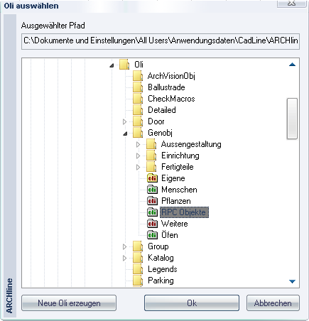Image resolution: width=309 pixels, height=321 pixels.
Task: Select the green Öfen oli library icon
Action: tap(152, 235)
